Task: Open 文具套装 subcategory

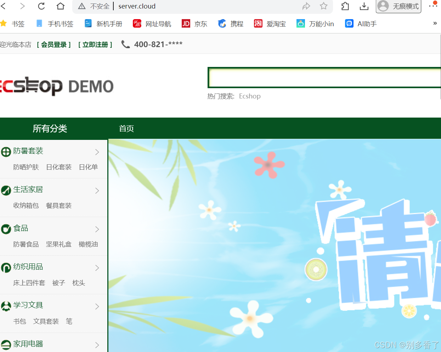Action: pyautogui.click(x=46, y=321)
